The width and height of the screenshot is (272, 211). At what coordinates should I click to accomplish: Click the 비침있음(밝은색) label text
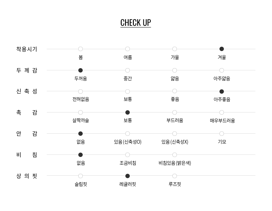click(175, 163)
